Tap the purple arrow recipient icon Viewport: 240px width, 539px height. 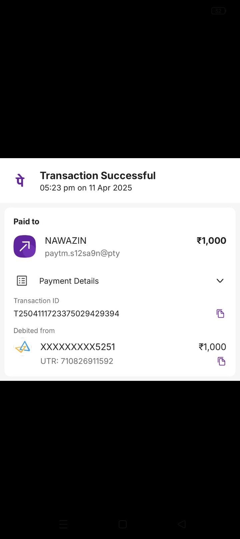coord(25,246)
